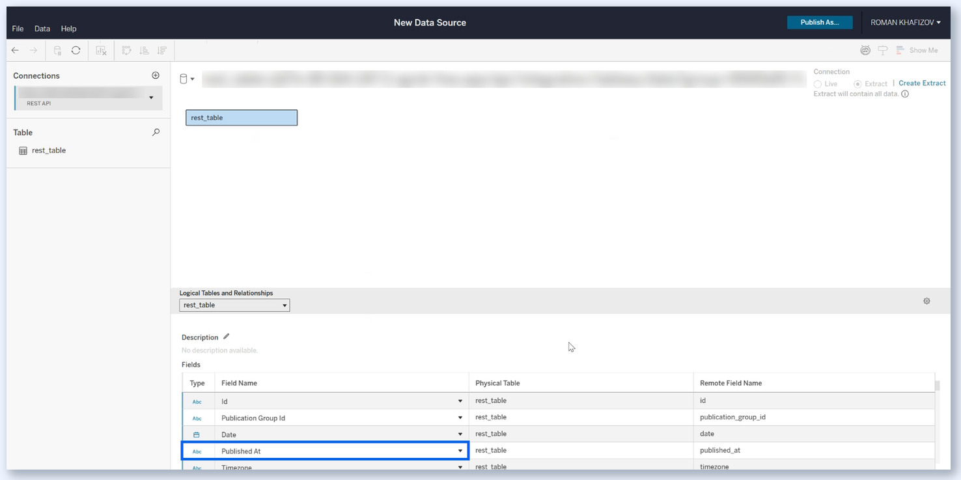Click the clear sheet toolbar icon
This screenshot has width=961, height=480.
coord(102,50)
